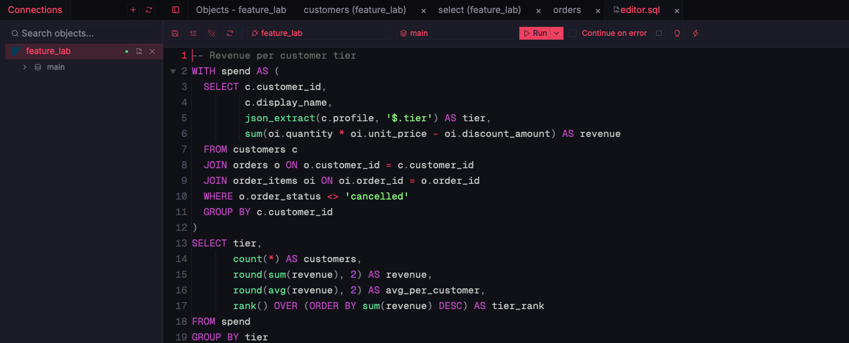The width and height of the screenshot is (849, 343).
Task: Click the database icon beside main
Action: (x=38, y=67)
